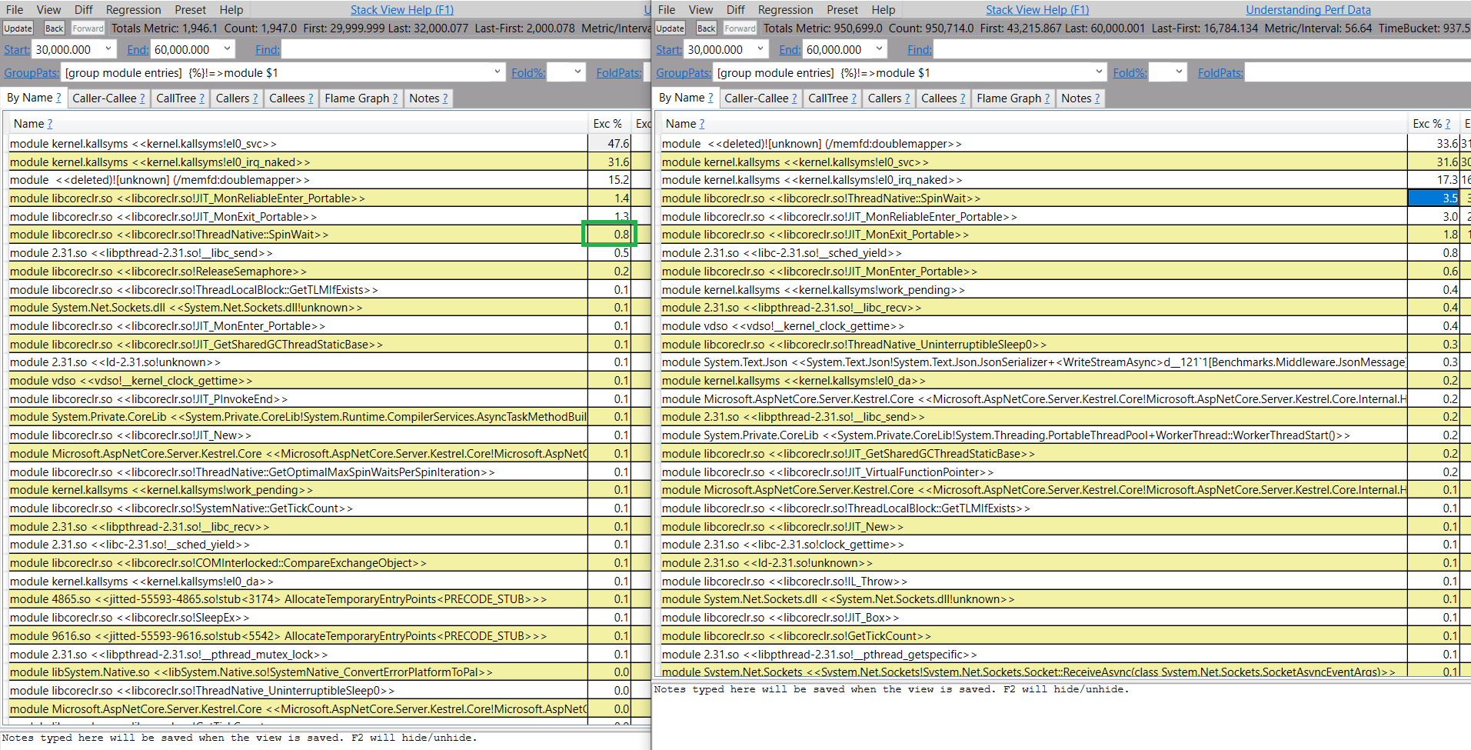This screenshot has width=1471, height=750.
Task: Click the Find label link
Action: pyautogui.click(x=266, y=49)
